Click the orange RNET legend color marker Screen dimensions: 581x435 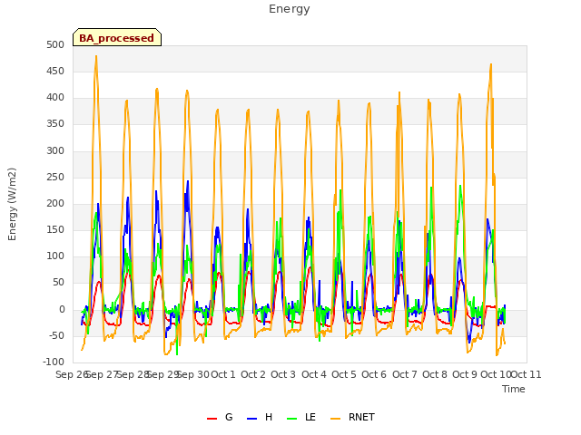pyautogui.click(x=335, y=419)
